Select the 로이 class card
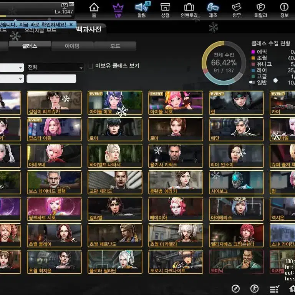This screenshot has width=295, height=295. (115, 129)
